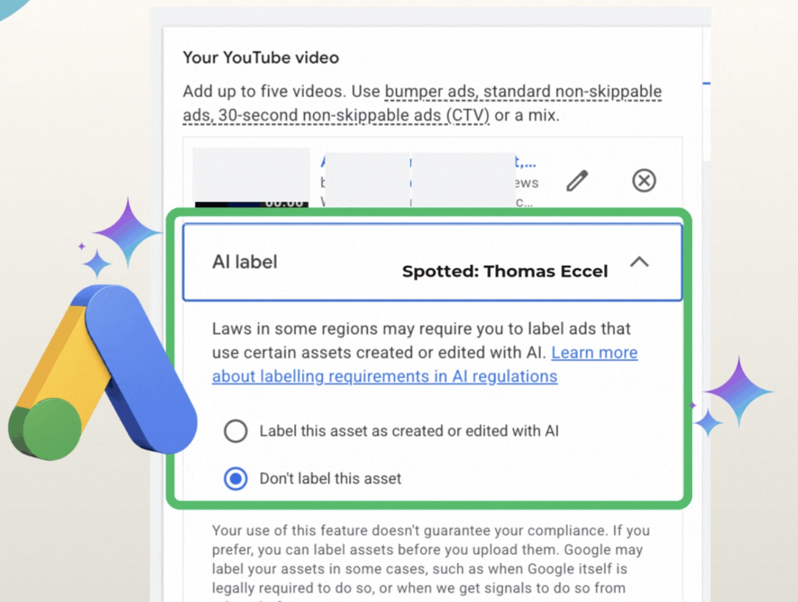The image size is (798, 602).
Task: Click the pencil edit icon for the video
Action: click(x=577, y=181)
